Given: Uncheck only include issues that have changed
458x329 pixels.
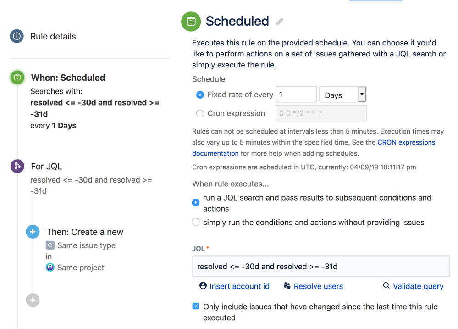Looking at the screenshot, I should coord(196,306).
